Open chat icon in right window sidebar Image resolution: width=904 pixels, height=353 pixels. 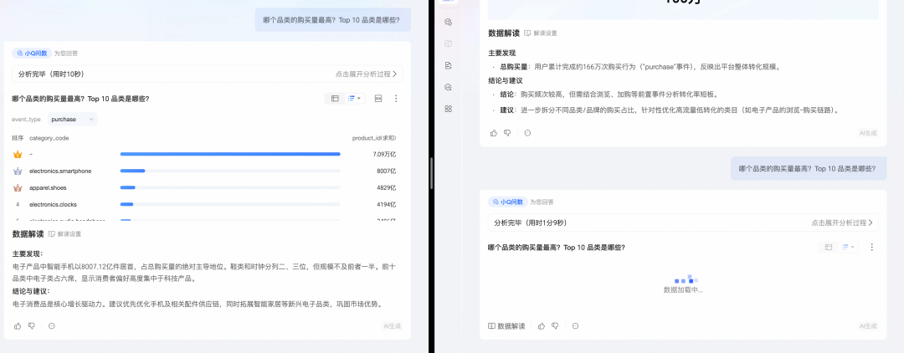449,22
